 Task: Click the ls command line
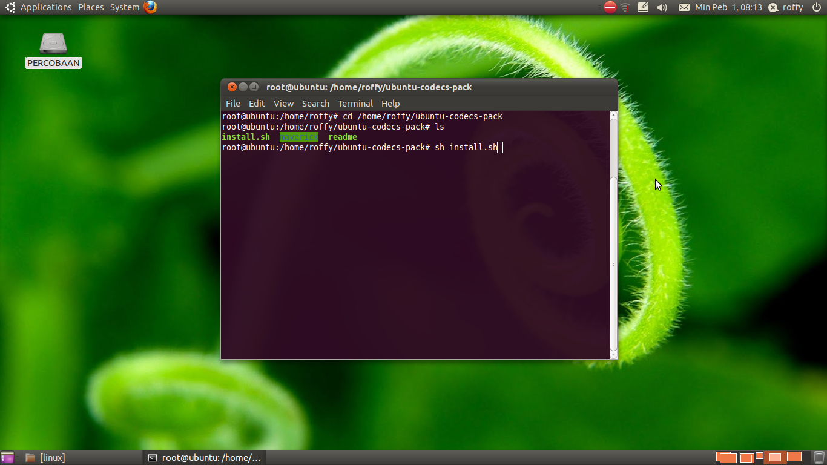440,127
